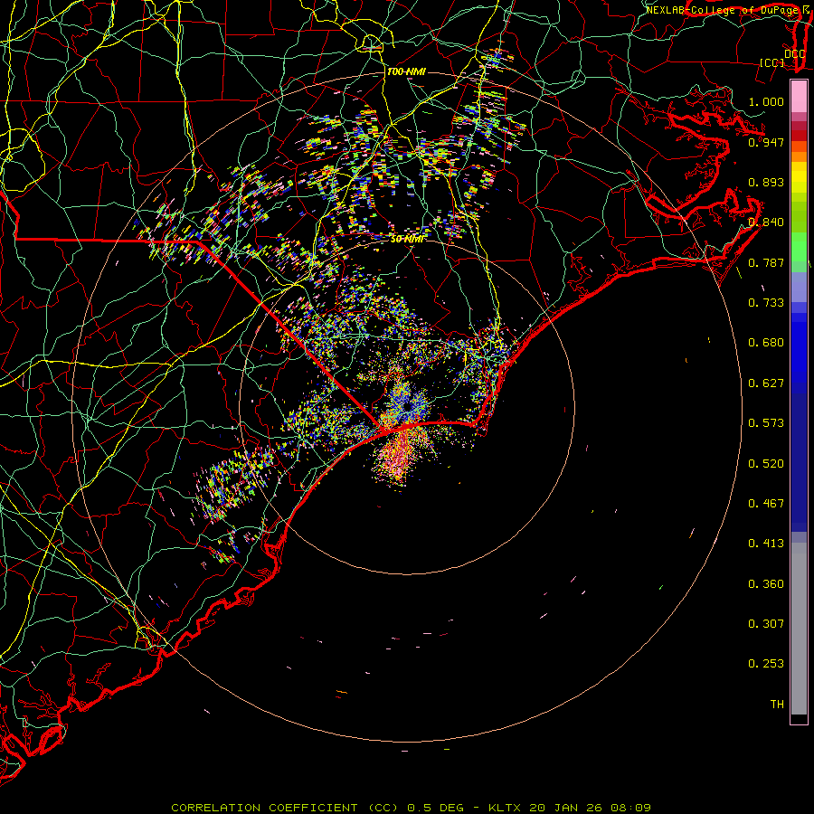Pick the pink segment at colorbar top

pyautogui.click(x=799, y=97)
